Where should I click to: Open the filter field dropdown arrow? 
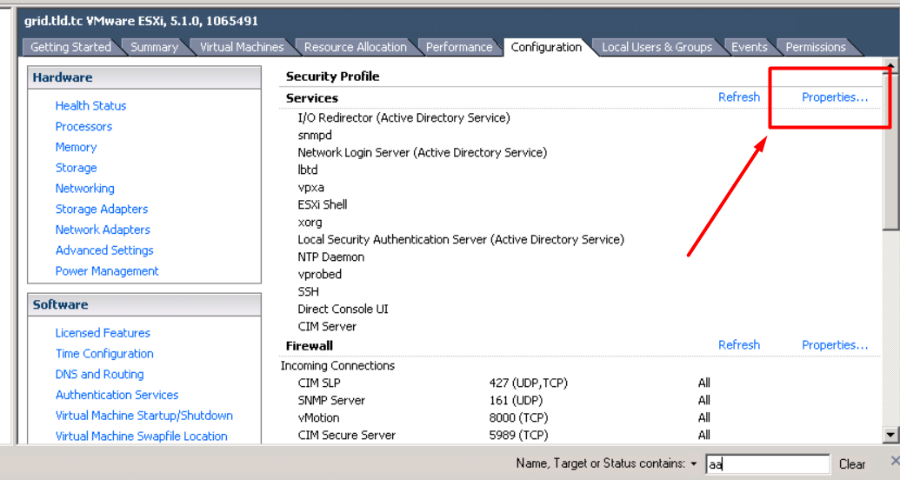pos(694,464)
